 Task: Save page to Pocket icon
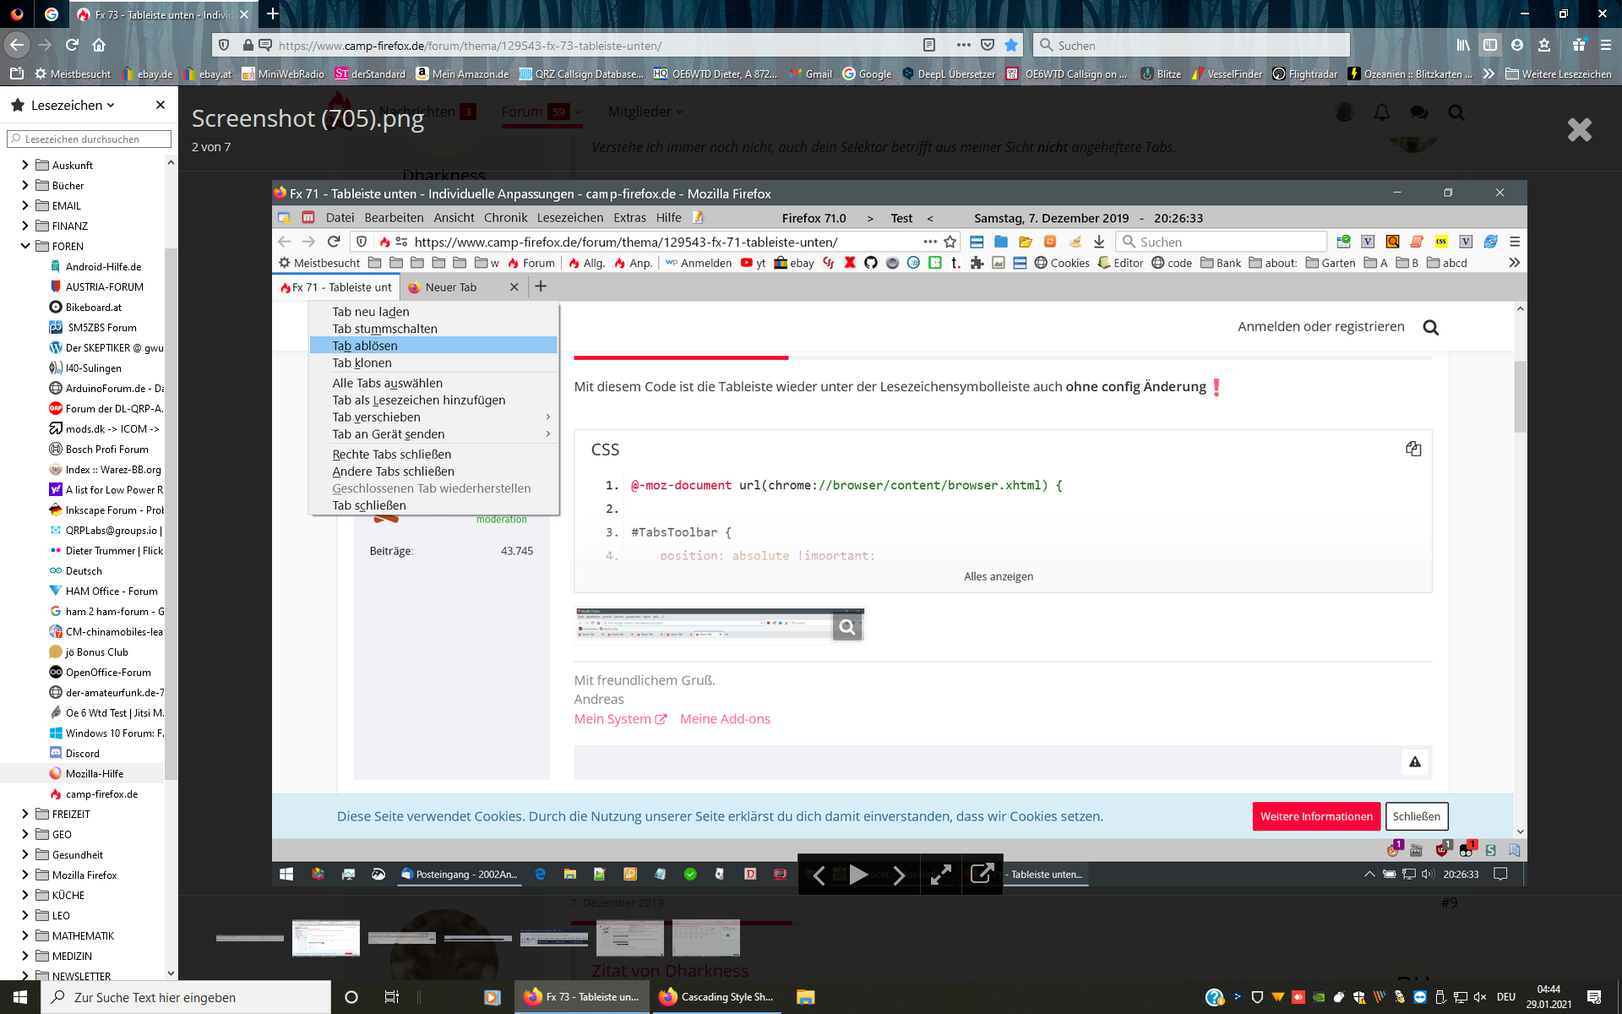987,45
